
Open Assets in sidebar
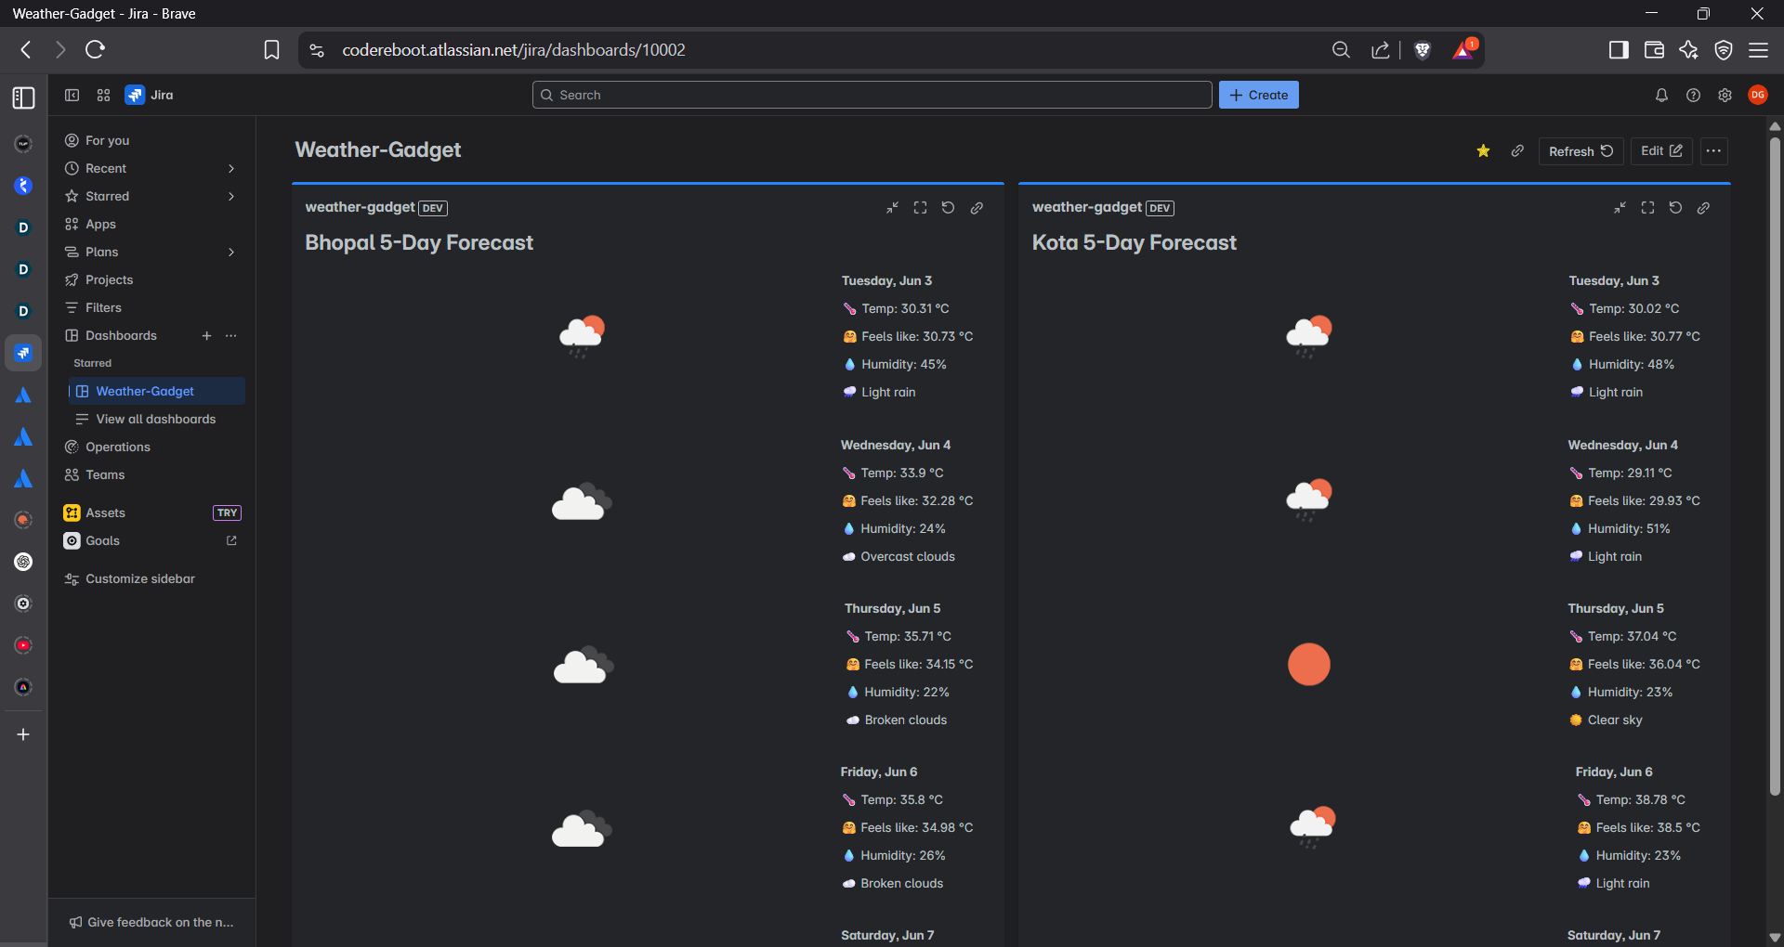coord(151,512)
